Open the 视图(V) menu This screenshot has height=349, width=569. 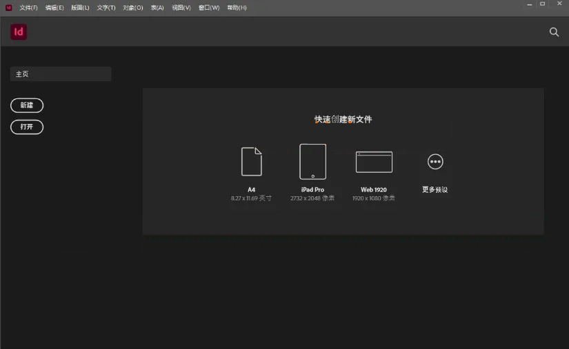pos(181,8)
